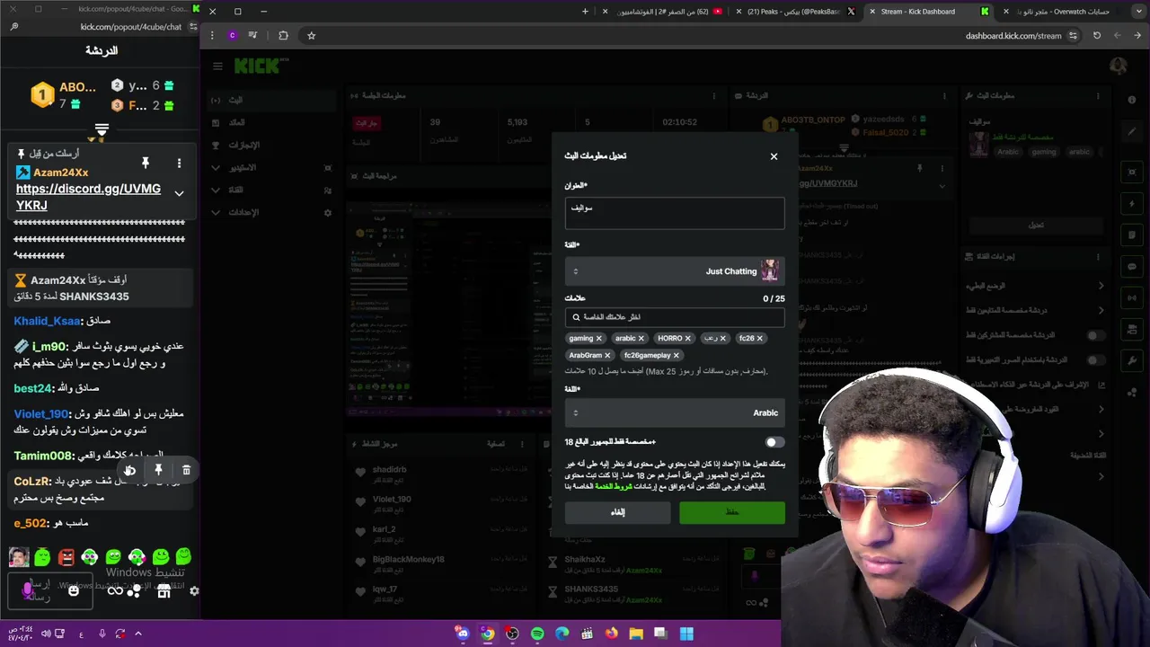Click the green save button
Screen dimensions: 1150x647
click(x=732, y=512)
